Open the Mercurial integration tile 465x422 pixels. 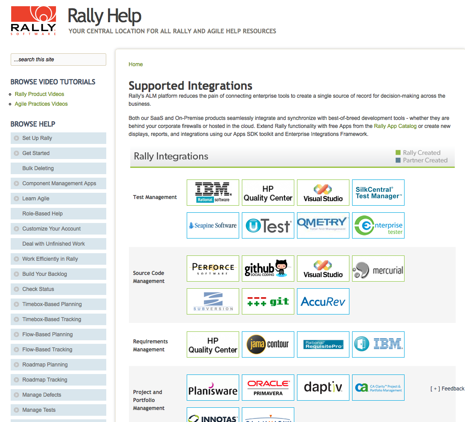click(378, 269)
